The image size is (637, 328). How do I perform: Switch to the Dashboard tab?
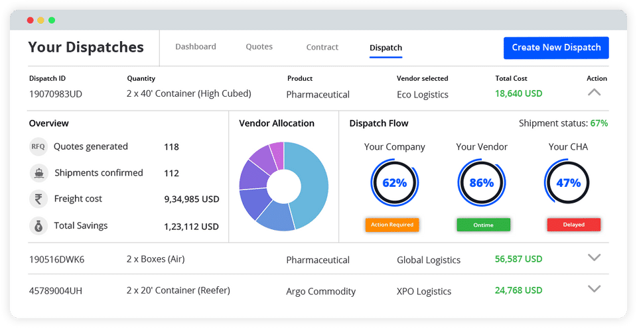click(x=195, y=46)
